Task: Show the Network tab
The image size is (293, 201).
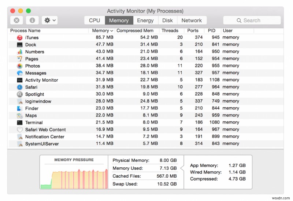Action: [192, 21]
